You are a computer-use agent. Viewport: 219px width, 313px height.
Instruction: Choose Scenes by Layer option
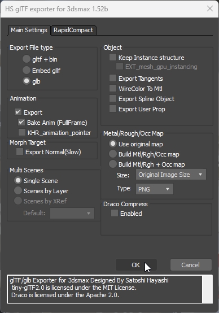click(18, 190)
